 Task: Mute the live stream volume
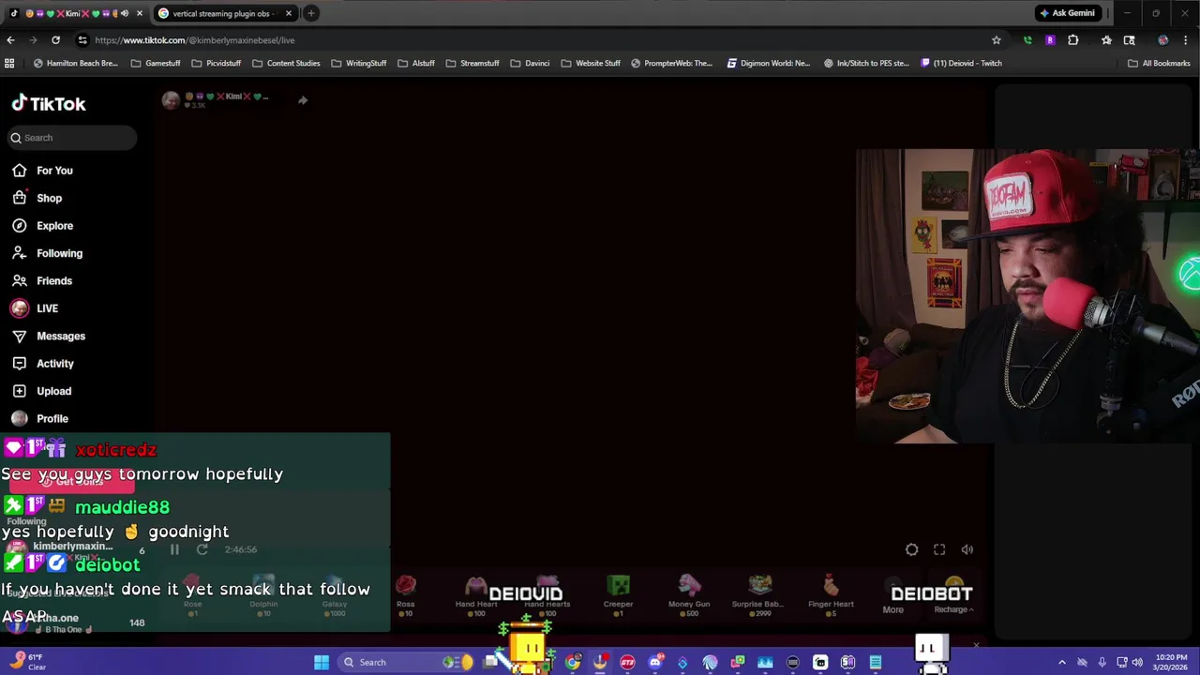[967, 550]
